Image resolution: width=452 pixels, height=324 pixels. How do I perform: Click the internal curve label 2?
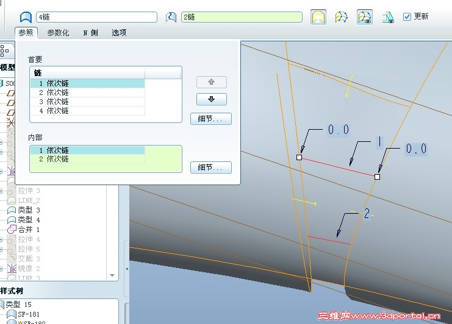367,214
